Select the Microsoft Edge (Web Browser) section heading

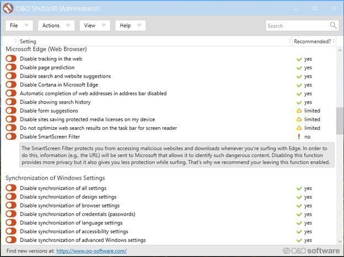pos(46,49)
